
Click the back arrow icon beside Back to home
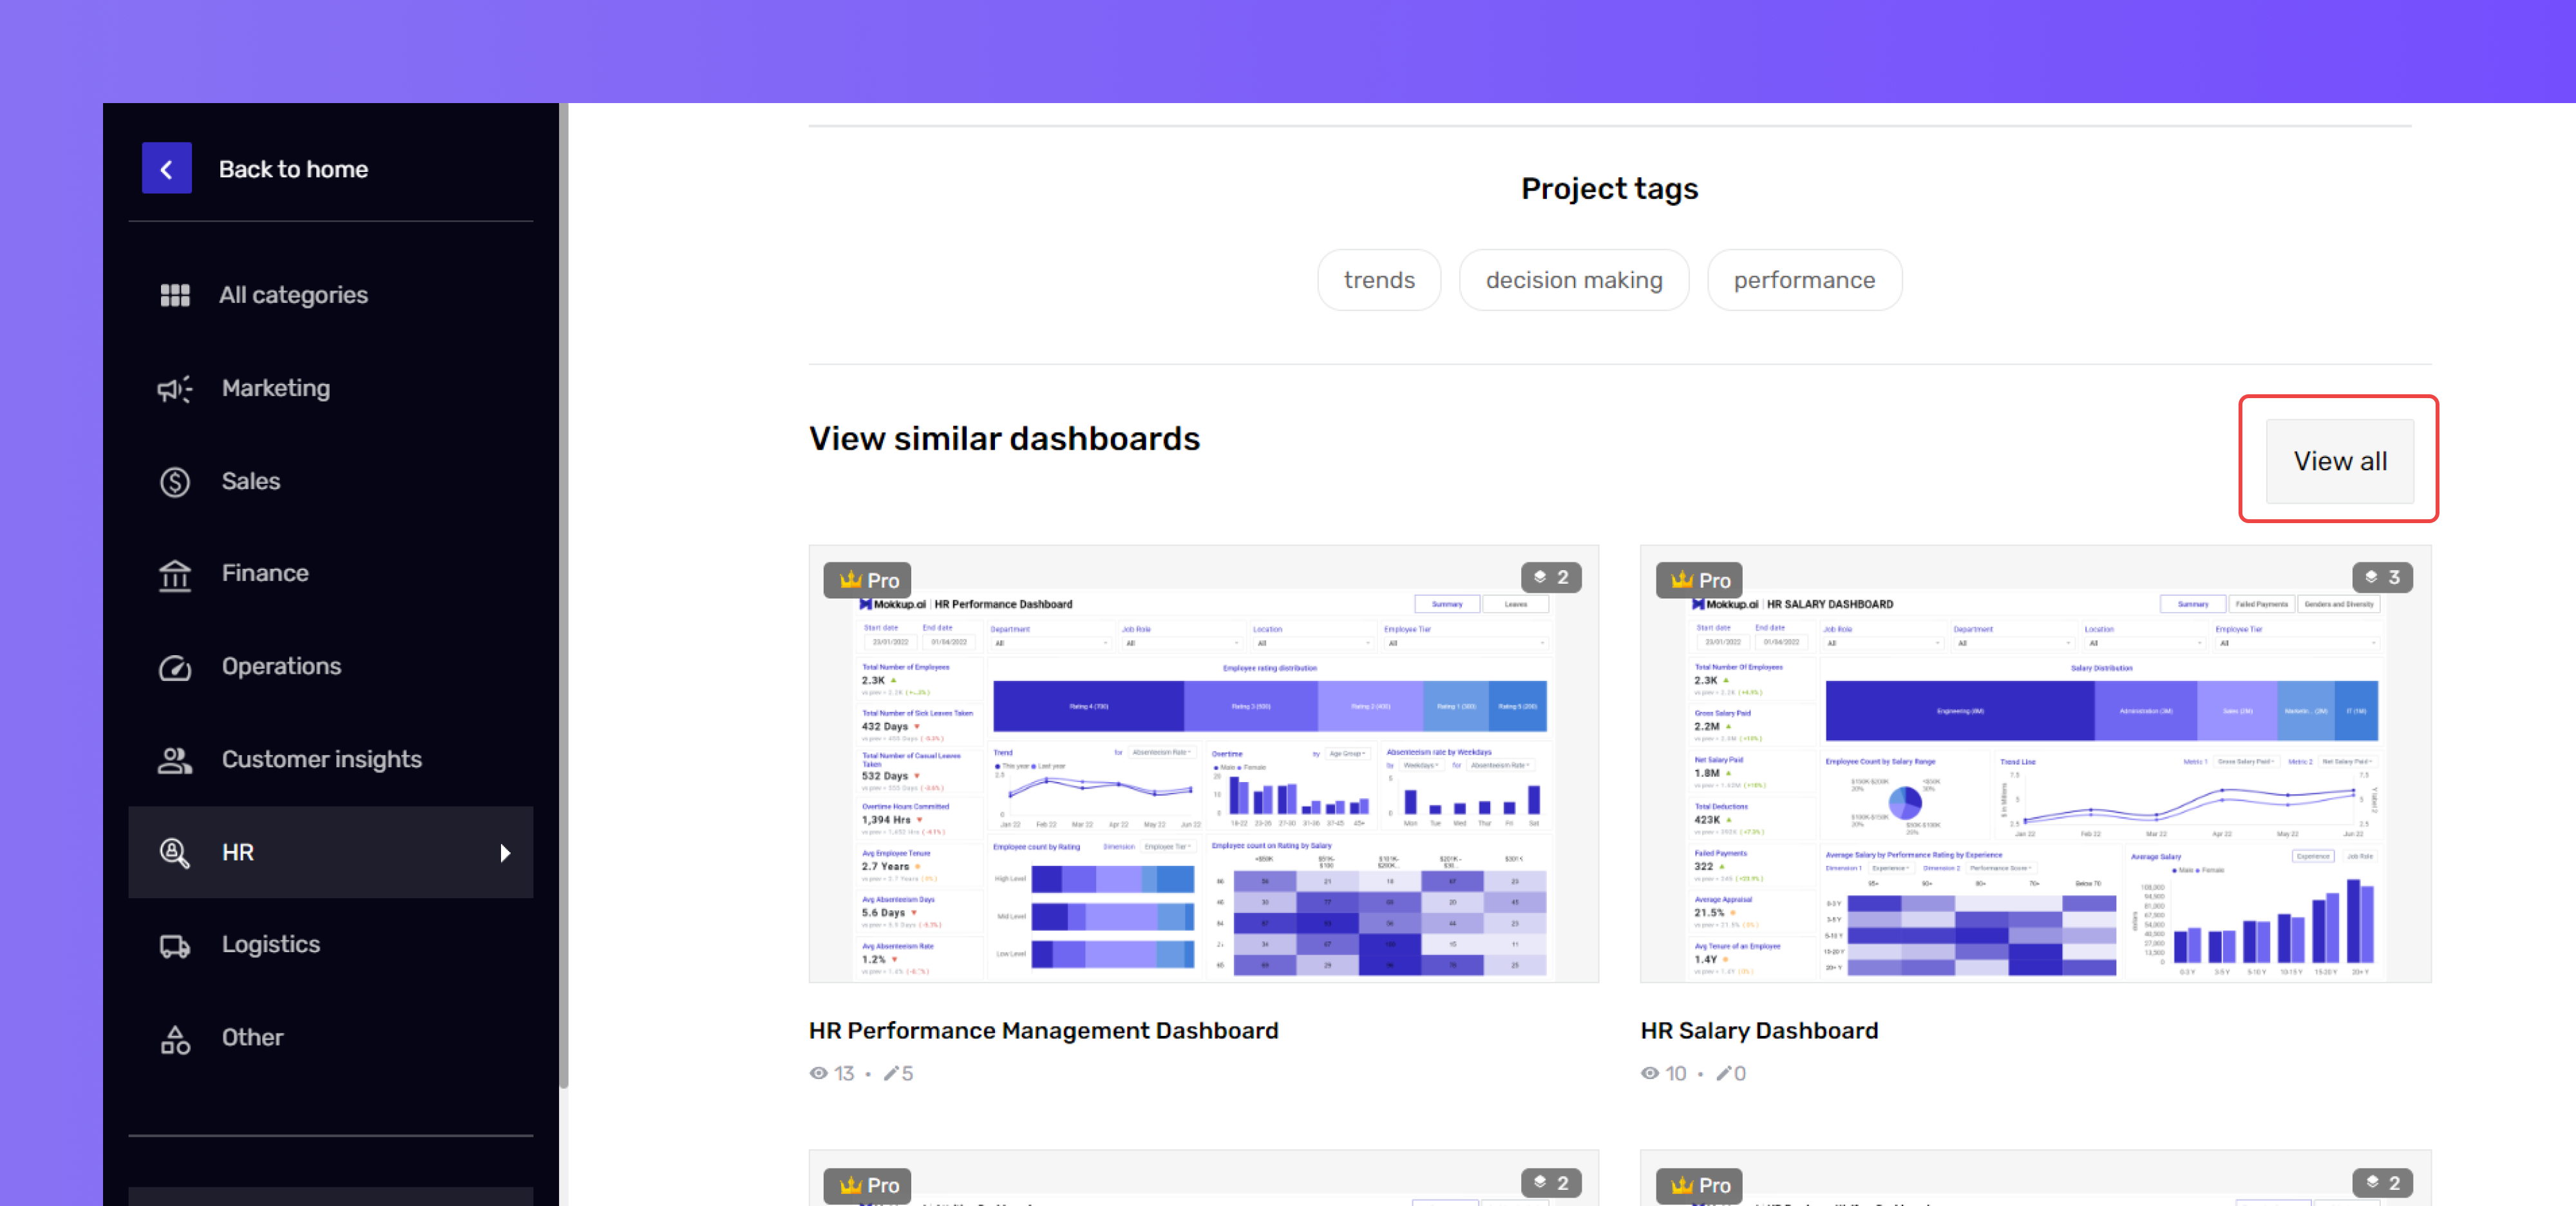pyautogui.click(x=166, y=168)
